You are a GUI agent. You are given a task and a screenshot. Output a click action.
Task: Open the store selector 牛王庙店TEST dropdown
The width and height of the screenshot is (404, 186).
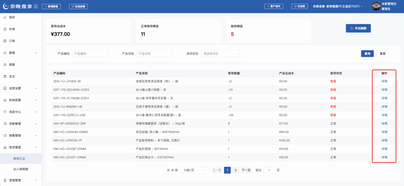pyautogui.click(x=338, y=6)
